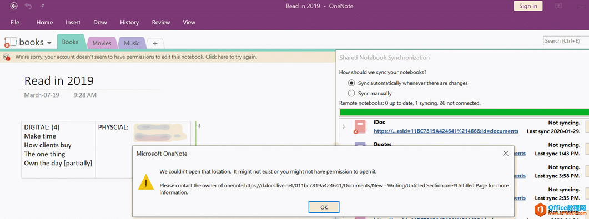This screenshot has height=219, width=589.
Task: Go to the Review ribbon tab
Action: point(161,23)
